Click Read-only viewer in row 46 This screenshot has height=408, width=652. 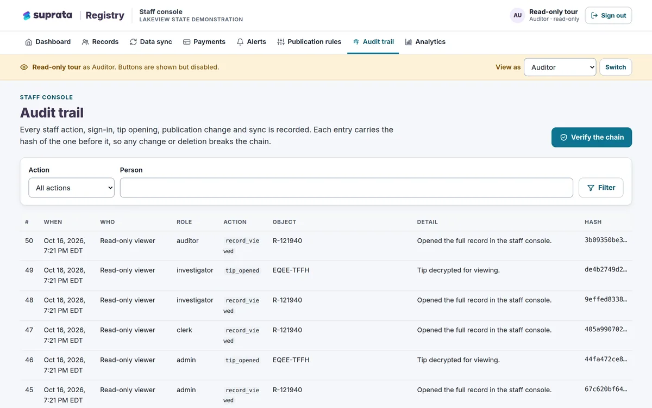tap(128, 360)
